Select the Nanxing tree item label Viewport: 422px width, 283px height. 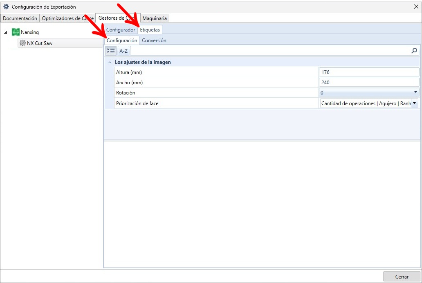30,32
